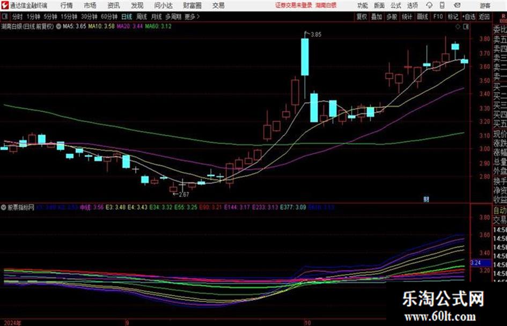Select the 日线 daily period tab
The height and width of the screenshot is (326, 507).
tap(127, 17)
